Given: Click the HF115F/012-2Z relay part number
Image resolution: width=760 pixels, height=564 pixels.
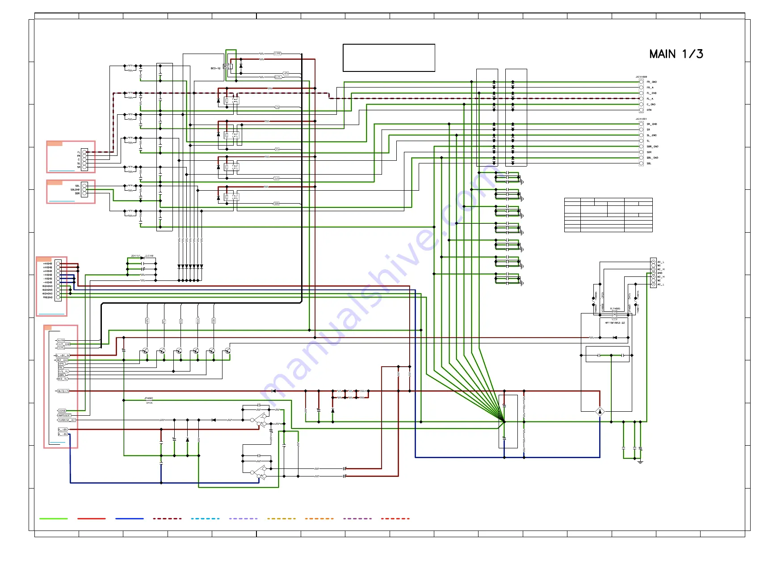Looking at the screenshot, I should point(615,323).
